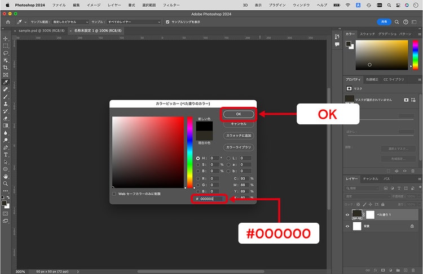423x274 pixels.
Task: Hide the 背景 layer visibility eye
Action: 347,226
